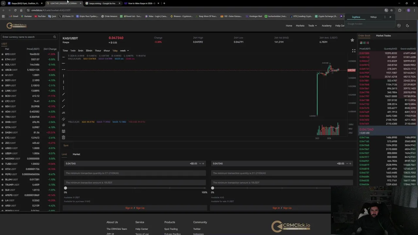The width and height of the screenshot is (418, 235).
Task: Show buy-orders-only order book view
Action: [364, 43]
